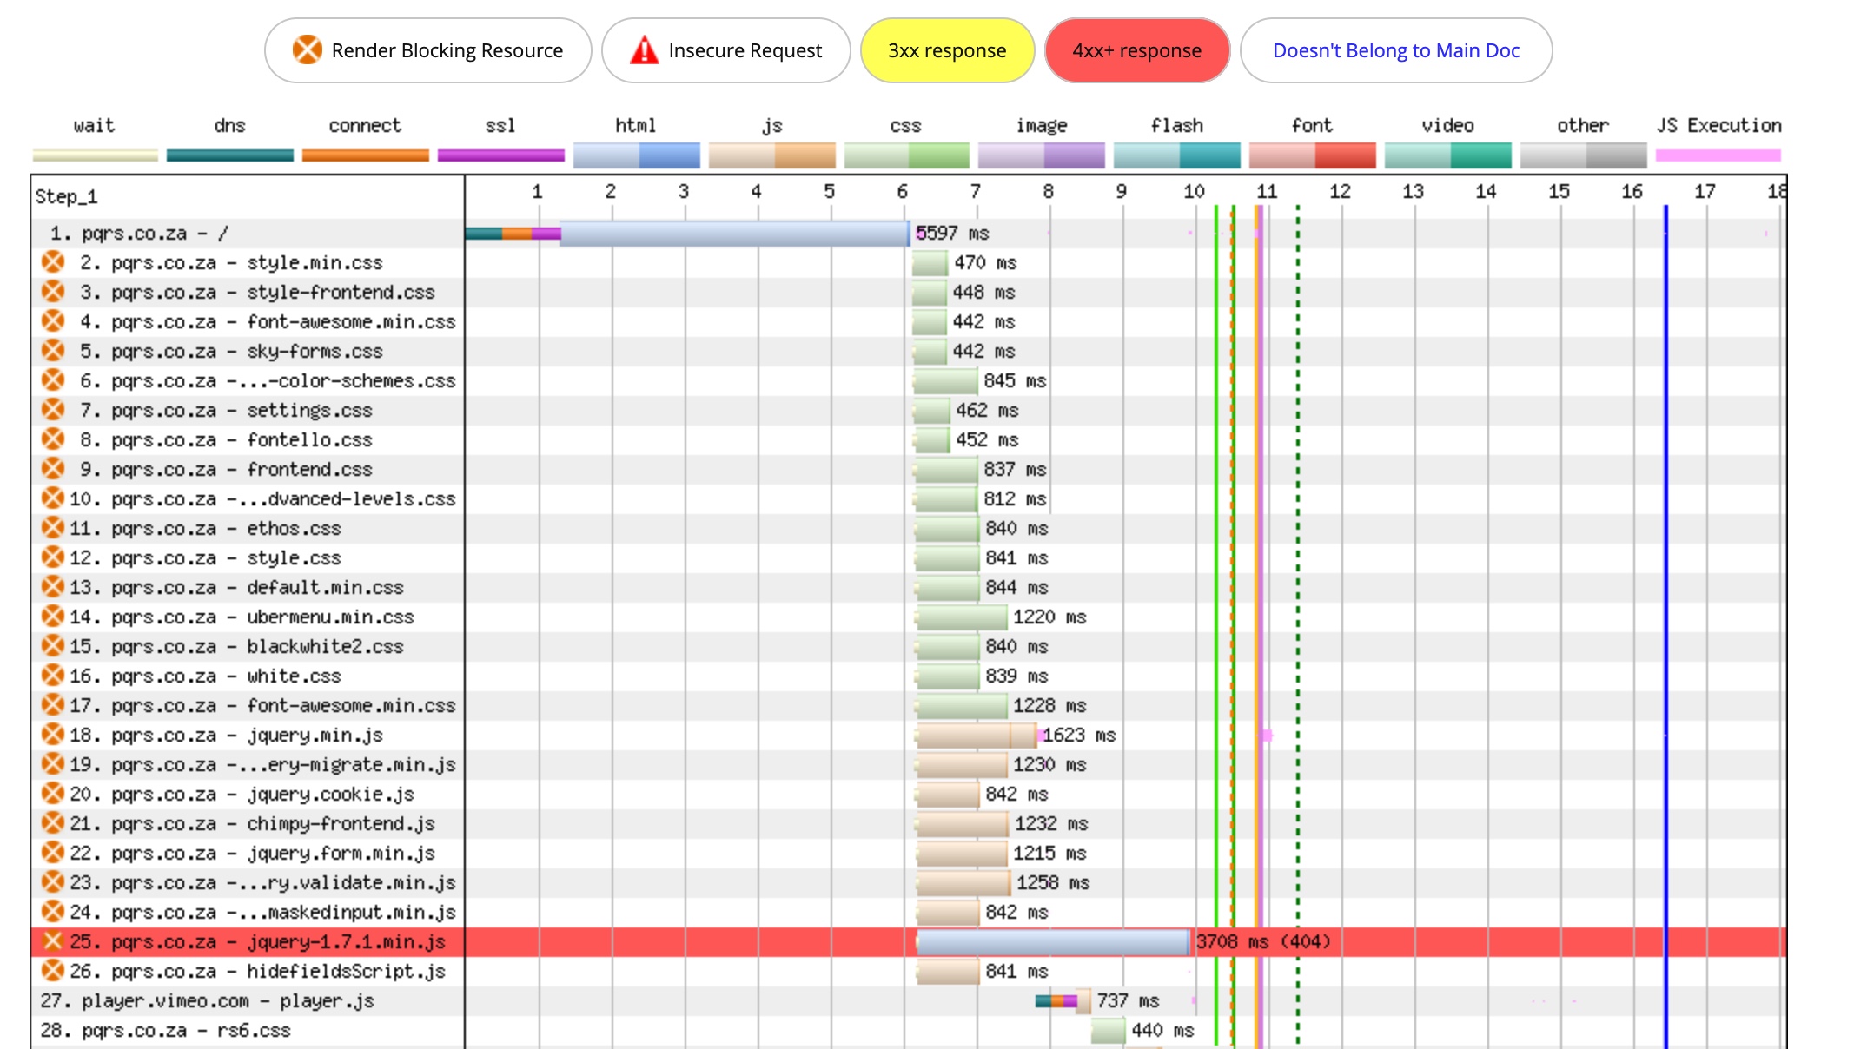
Task: Click the red 4xx+ response button
Action: coord(1136,50)
